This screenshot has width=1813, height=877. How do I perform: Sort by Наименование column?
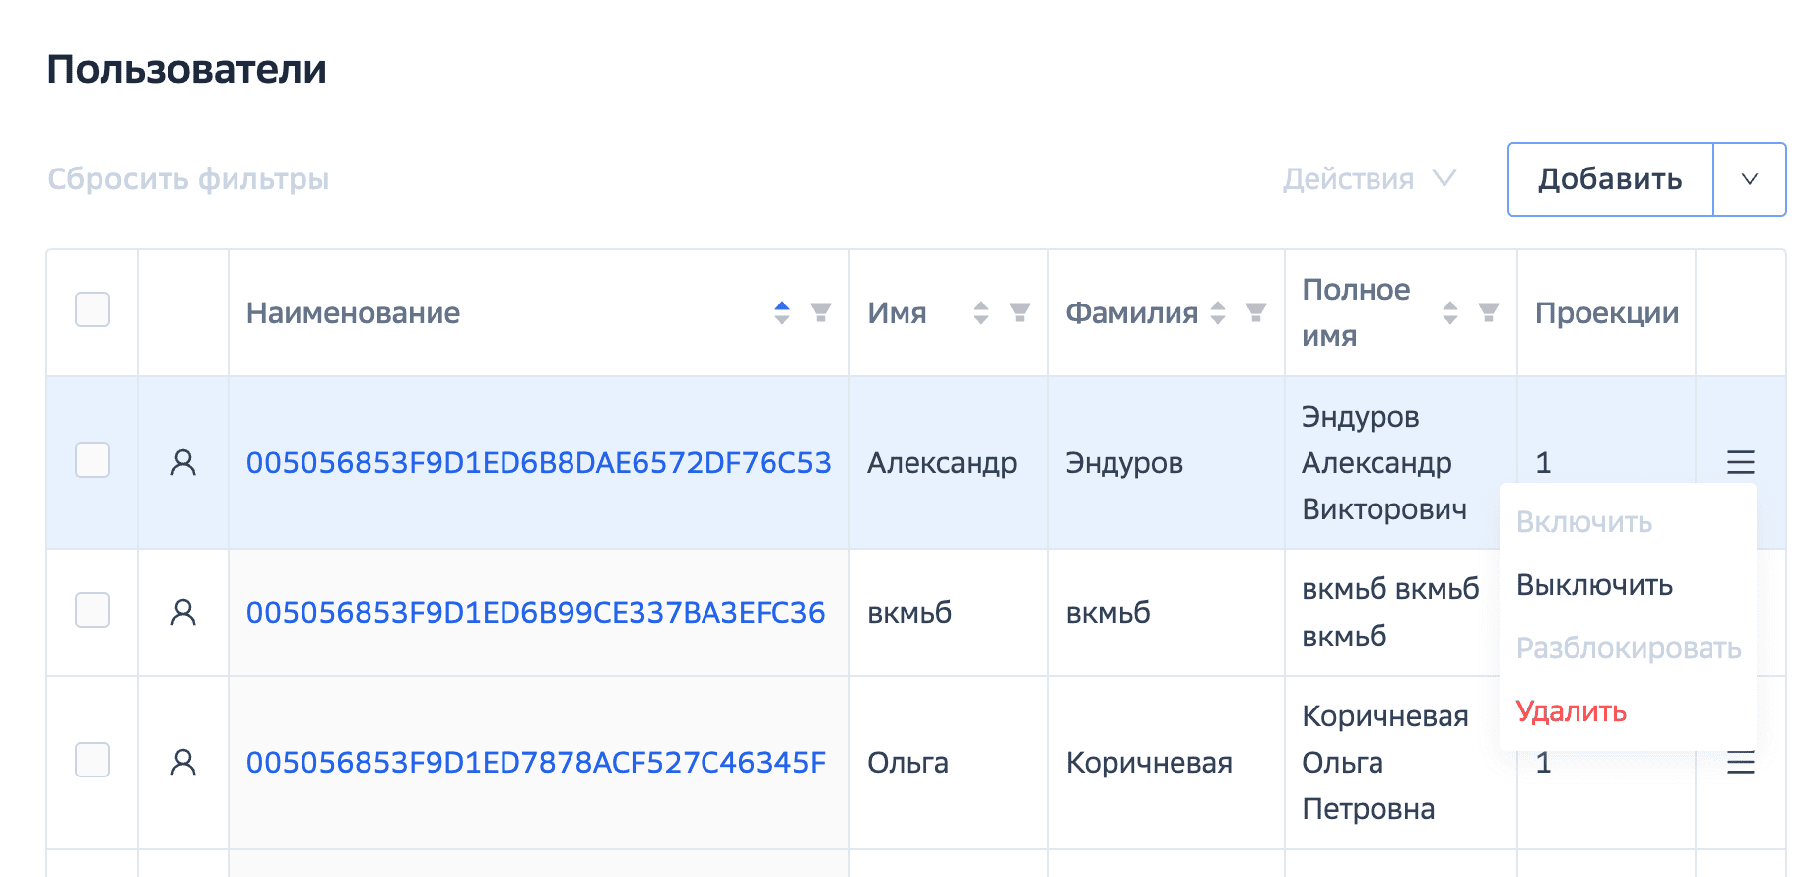(x=782, y=313)
